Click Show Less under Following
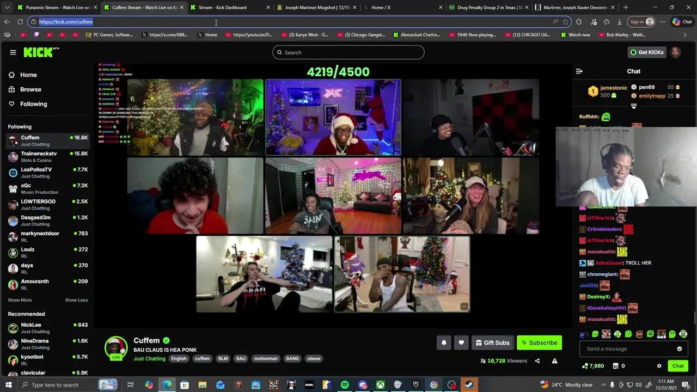 click(x=76, y=300)
